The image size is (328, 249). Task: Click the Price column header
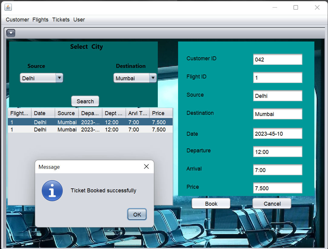[161, 113]
